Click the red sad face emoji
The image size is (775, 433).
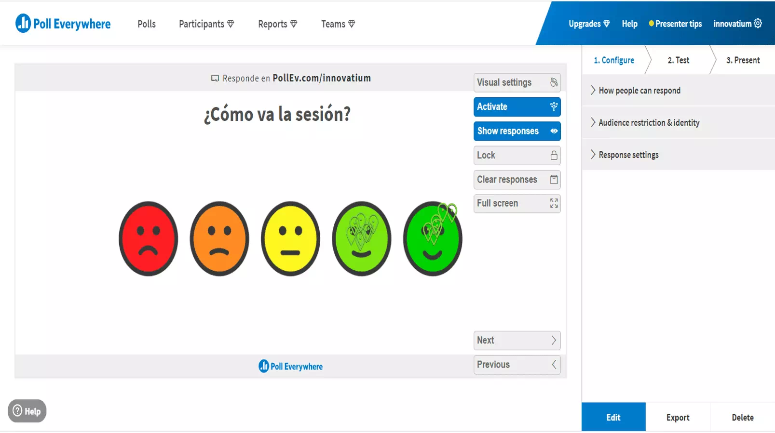coord(148,239)
